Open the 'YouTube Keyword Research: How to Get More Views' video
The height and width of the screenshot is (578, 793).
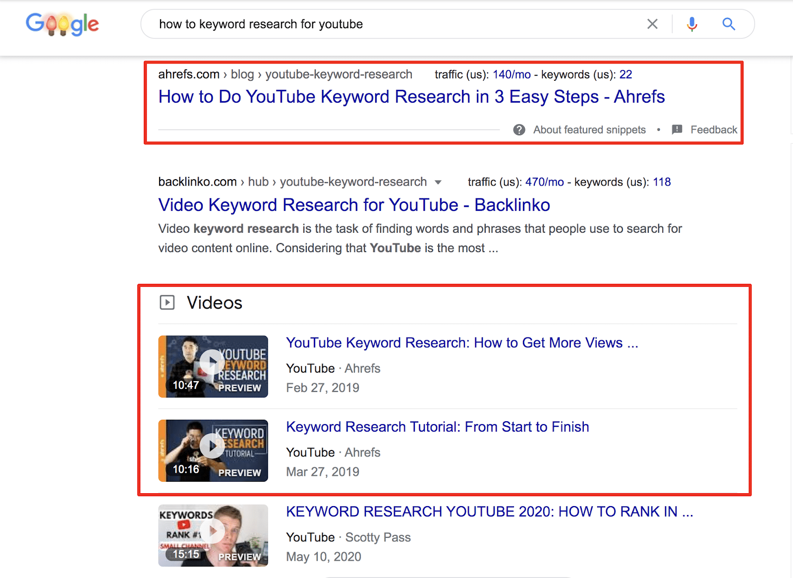tap(462, 343)
